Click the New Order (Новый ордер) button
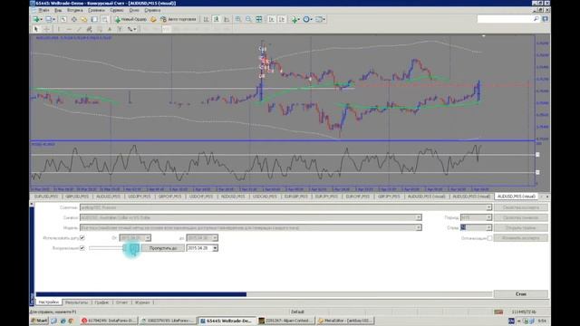This screenshot has width=580, height=326. pyautogui.click(x=130, y=19)
